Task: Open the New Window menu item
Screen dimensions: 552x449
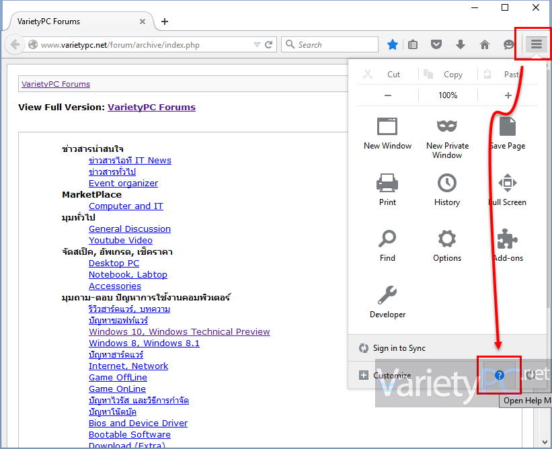Action: (x=387, y=134)
